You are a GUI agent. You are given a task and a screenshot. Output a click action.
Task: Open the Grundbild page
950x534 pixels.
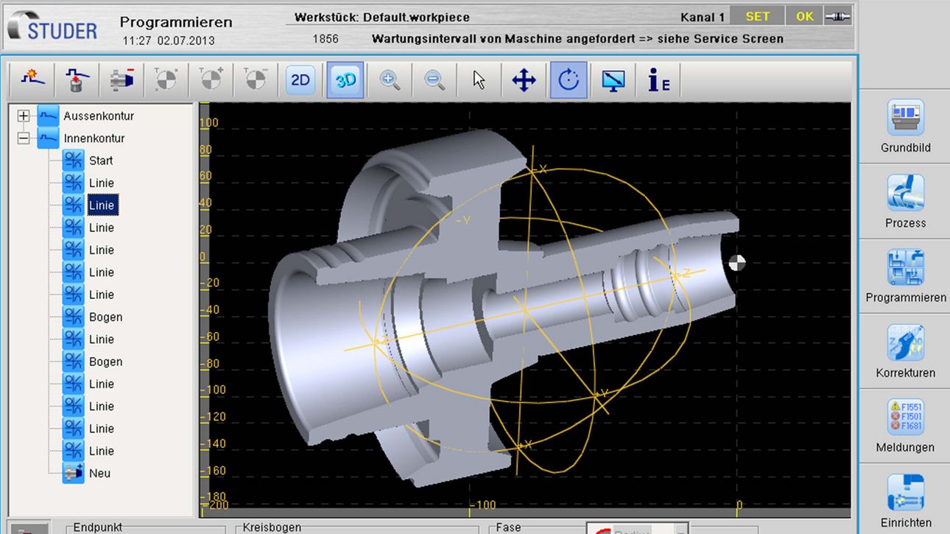pos(905,127)
